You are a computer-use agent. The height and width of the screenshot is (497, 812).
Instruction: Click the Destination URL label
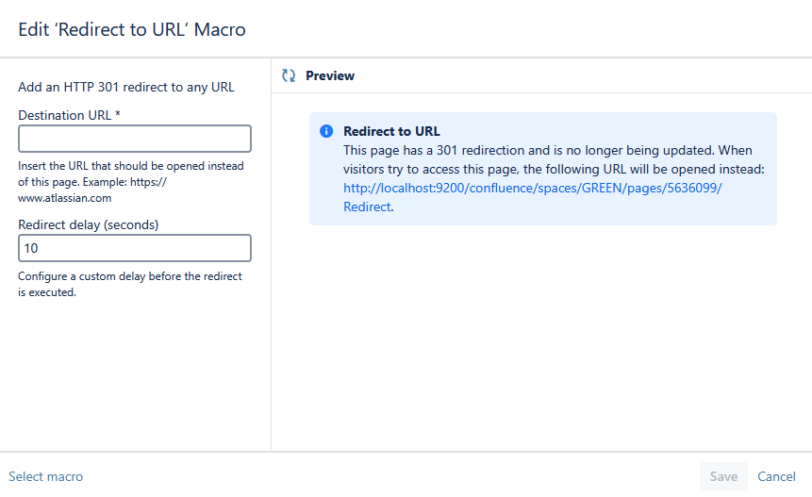pos(69,115)
